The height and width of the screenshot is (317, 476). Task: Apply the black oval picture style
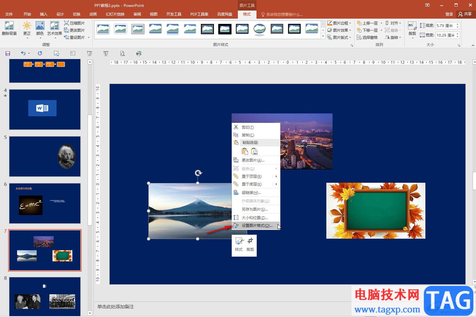point(260,29)
